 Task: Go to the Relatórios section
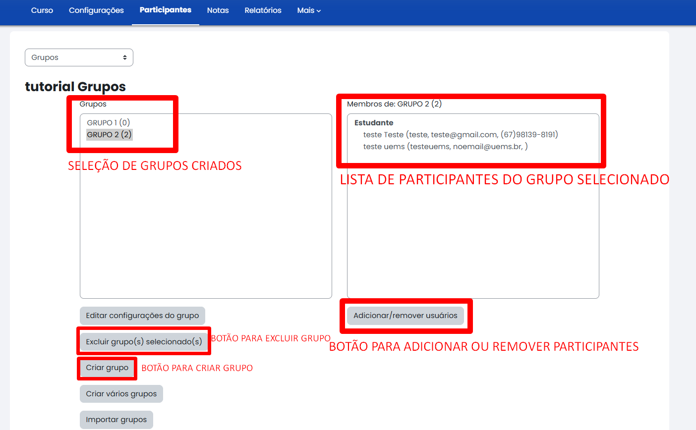(263, 10)
